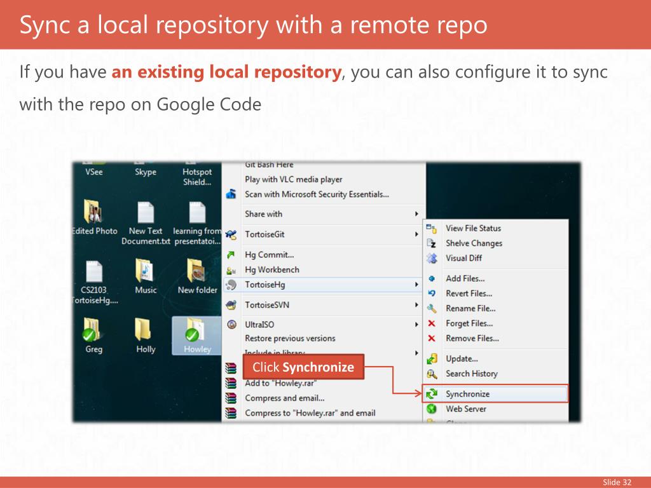Click the Shelve Changes icon
The height and width of the screenshot is (488, 651).
point(432,243)
